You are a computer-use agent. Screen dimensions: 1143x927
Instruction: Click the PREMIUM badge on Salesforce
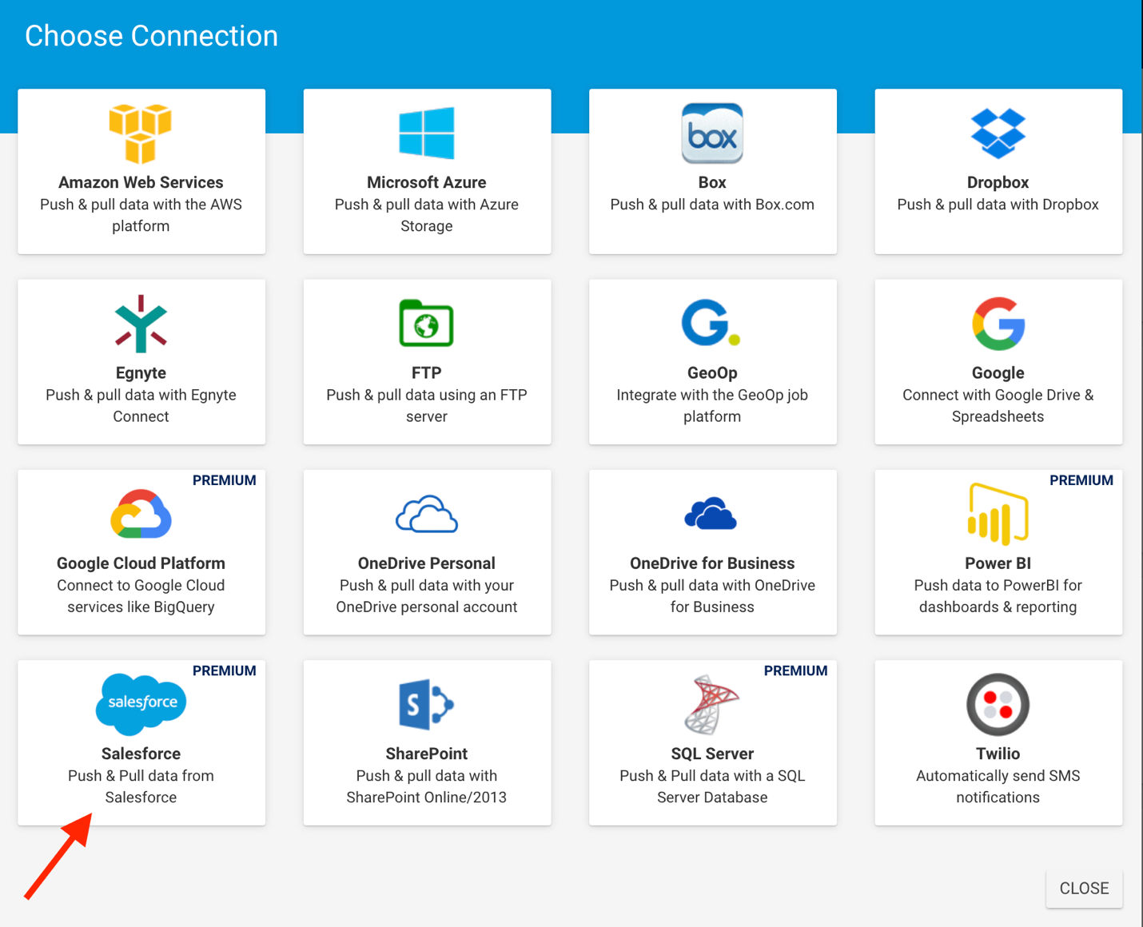click(x=225, y=670)
